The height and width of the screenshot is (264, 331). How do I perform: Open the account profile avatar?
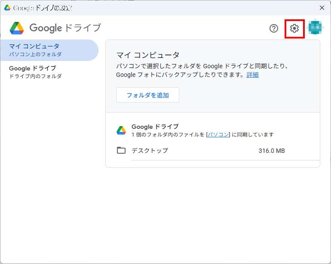pos(316,28)
